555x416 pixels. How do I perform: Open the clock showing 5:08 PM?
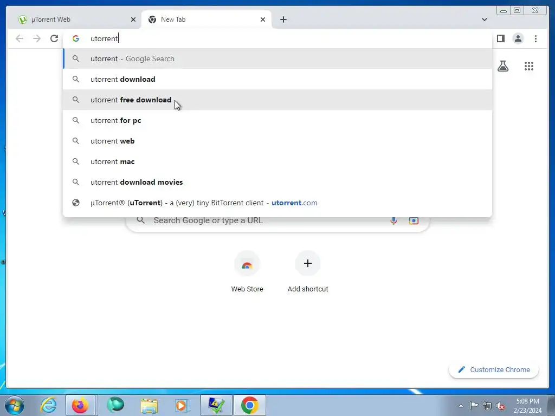click(x=527, y=406)
